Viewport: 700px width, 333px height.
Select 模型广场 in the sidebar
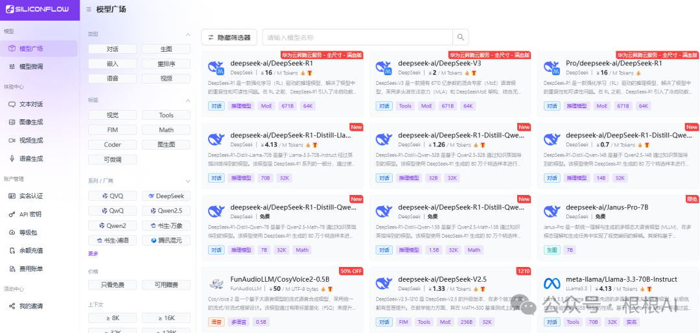[39, 49]
